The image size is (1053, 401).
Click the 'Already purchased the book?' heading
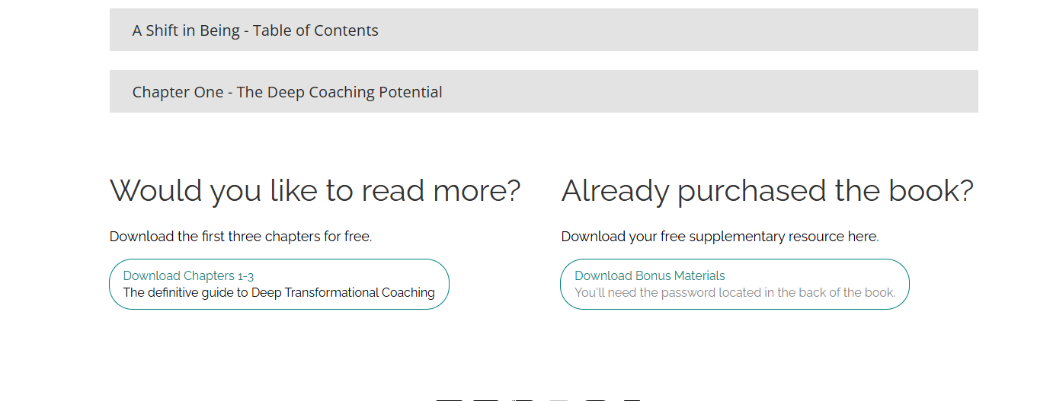(x=767, y=190)
